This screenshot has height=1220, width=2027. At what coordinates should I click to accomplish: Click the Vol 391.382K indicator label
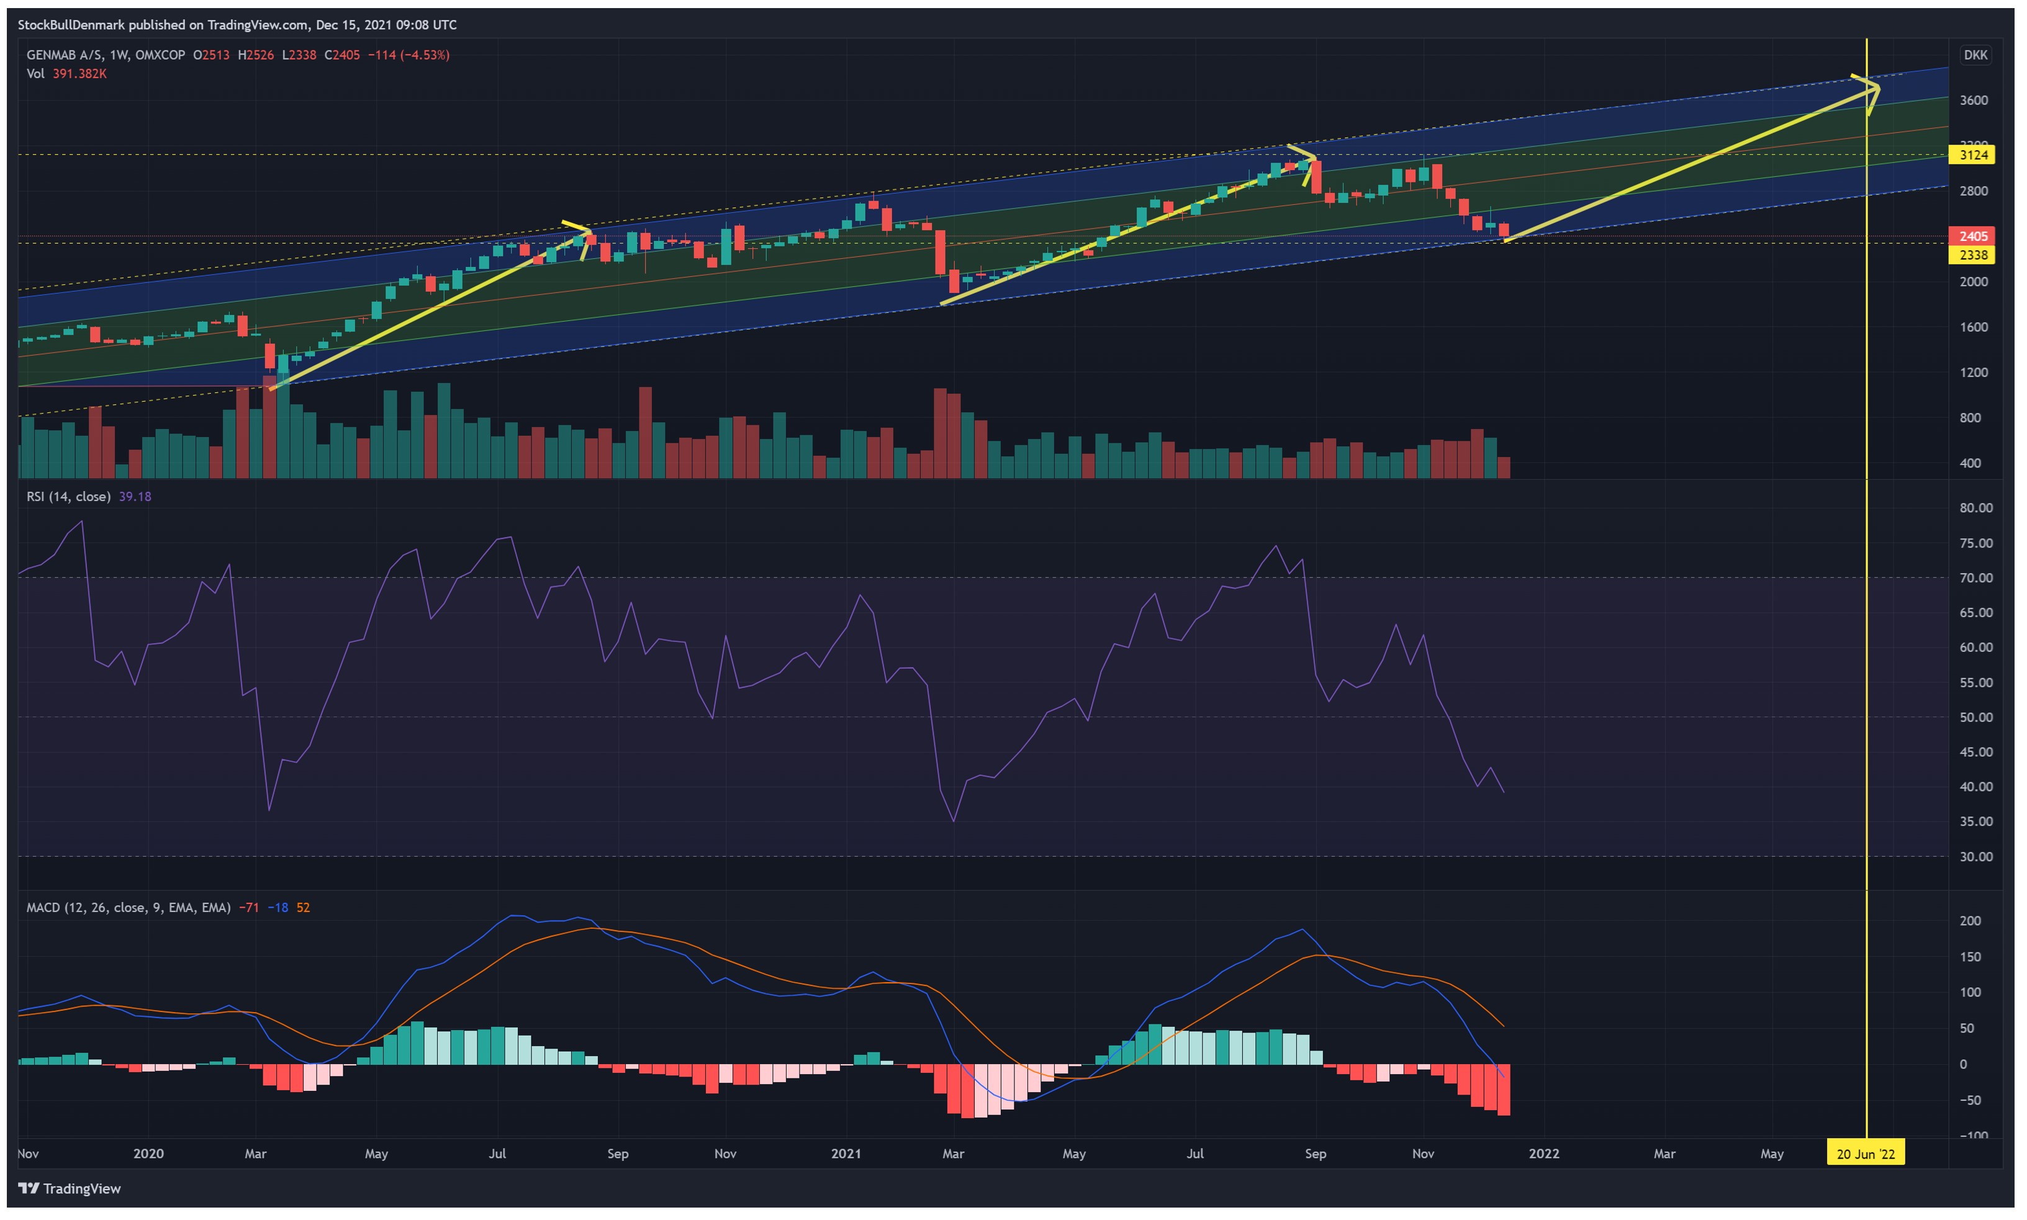[x=66, y=74]
